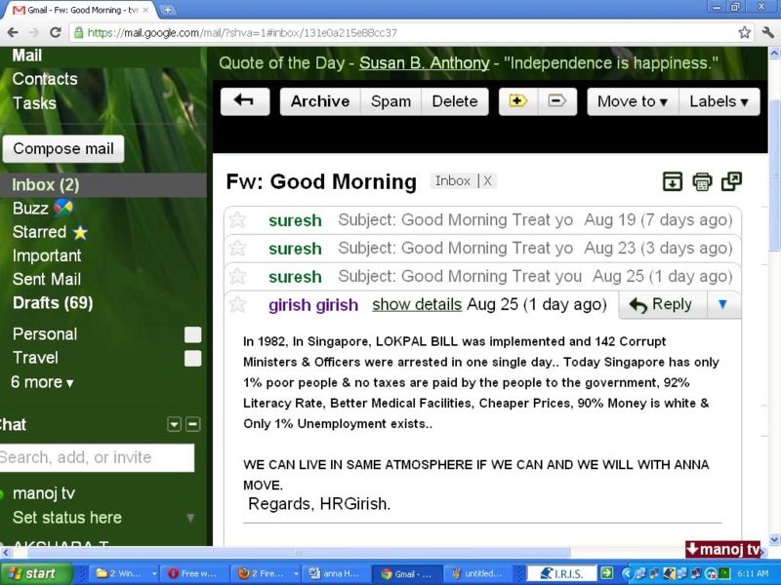Click browser Back arrow

pos(13,33)
